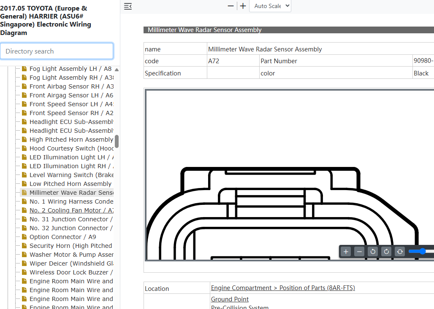This screenshot has height=309, width=434.
Task: Select Fog Light Assembly RH tree item
Action: (x=71, y=78)
